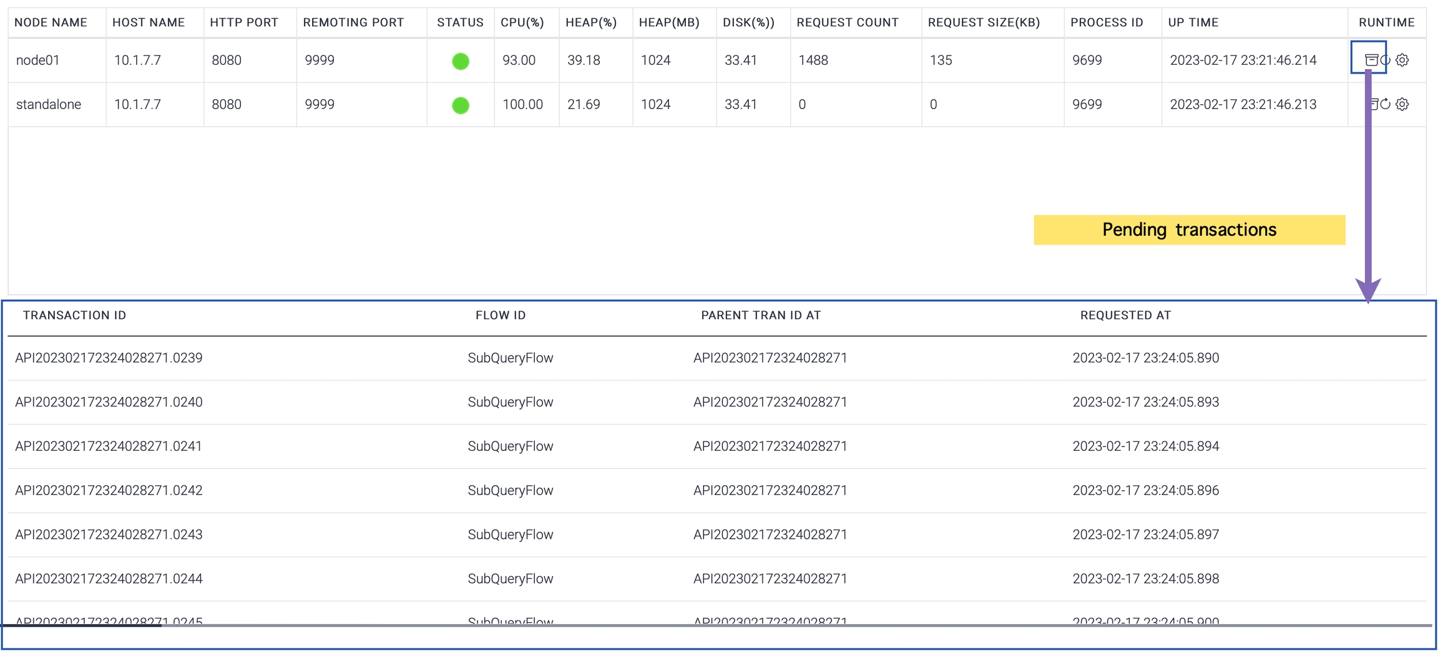
Task: Click SubQueryFlow in the .0244 transaction row
Action: (x=510, y=579)
